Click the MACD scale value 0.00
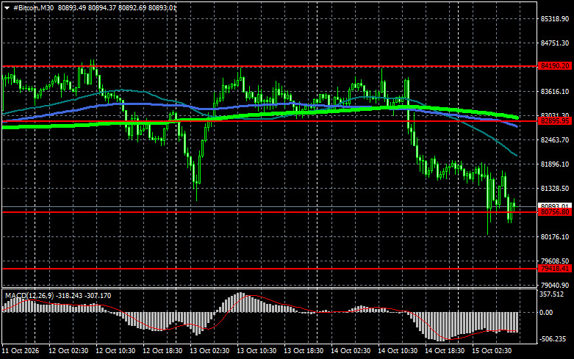 (546, 313)
